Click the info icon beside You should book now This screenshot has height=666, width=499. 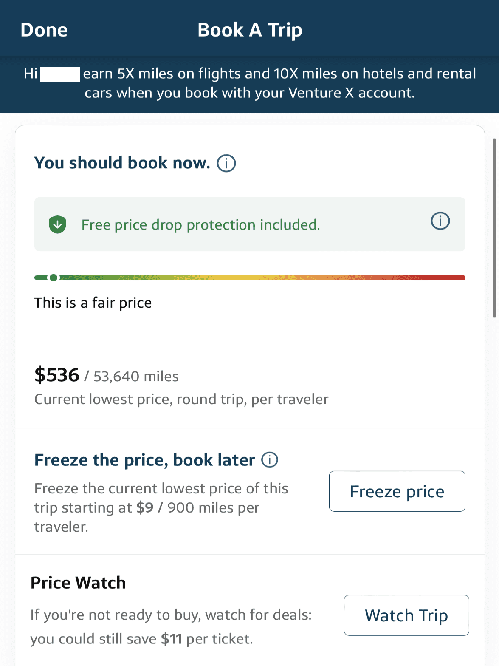tap(226, 163)
